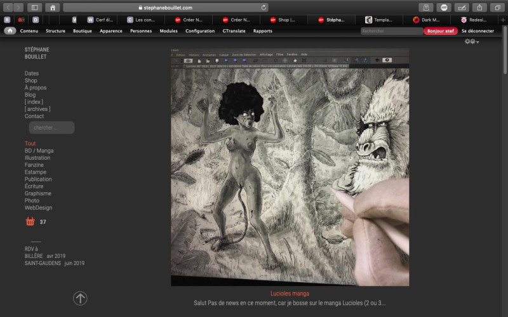This screenshot has width=508, height=317.
Task: Select the BD / Manga category filter
Action: pos(39,151)
